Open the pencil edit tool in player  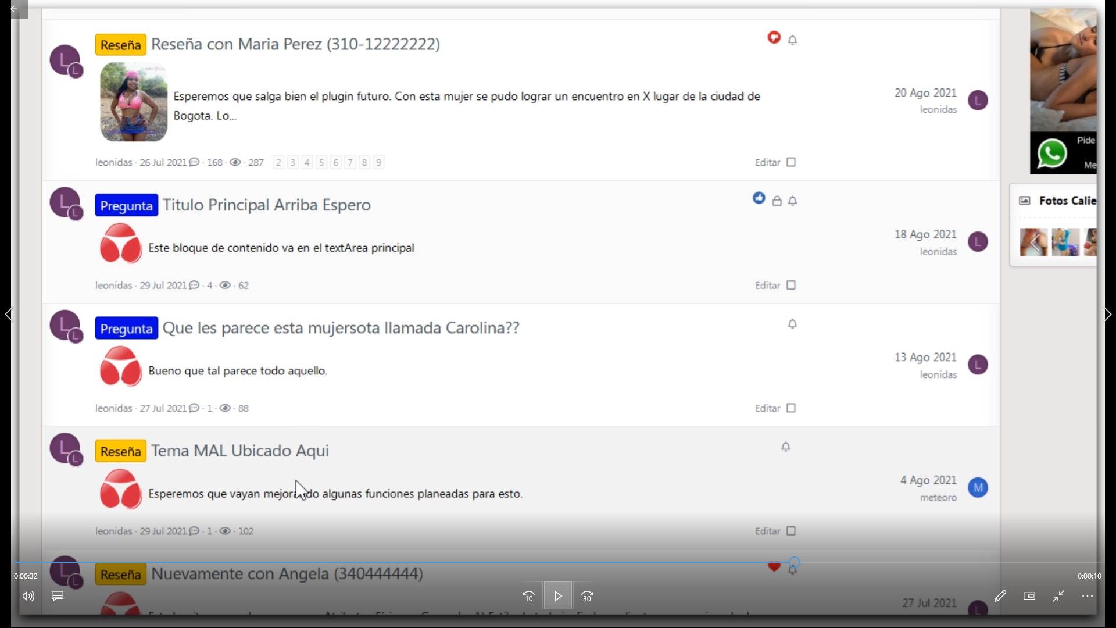click(1000, 596)
